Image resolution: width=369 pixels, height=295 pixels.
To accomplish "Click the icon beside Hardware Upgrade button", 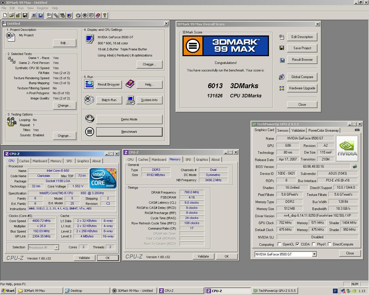I will (282, 88).
